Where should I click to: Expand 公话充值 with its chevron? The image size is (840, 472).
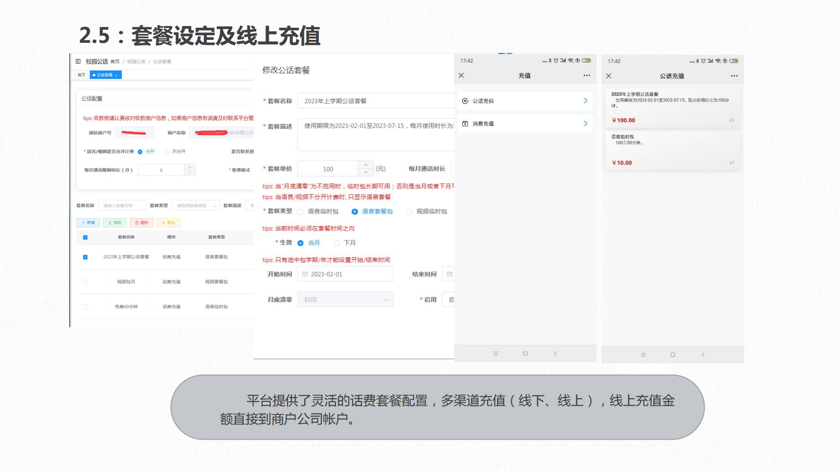[x=585, y=101]
